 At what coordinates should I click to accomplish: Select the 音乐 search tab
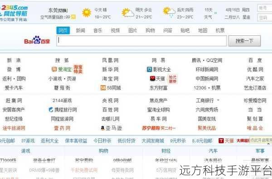pyautogui.click(x=98, y=30)
